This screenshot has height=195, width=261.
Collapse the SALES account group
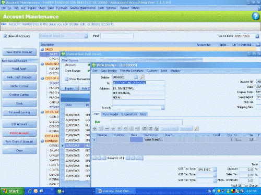click(x=42, y=49)
